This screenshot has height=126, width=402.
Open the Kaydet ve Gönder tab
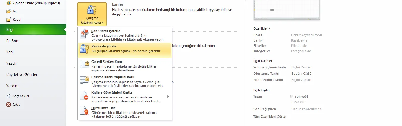(22, 75)
